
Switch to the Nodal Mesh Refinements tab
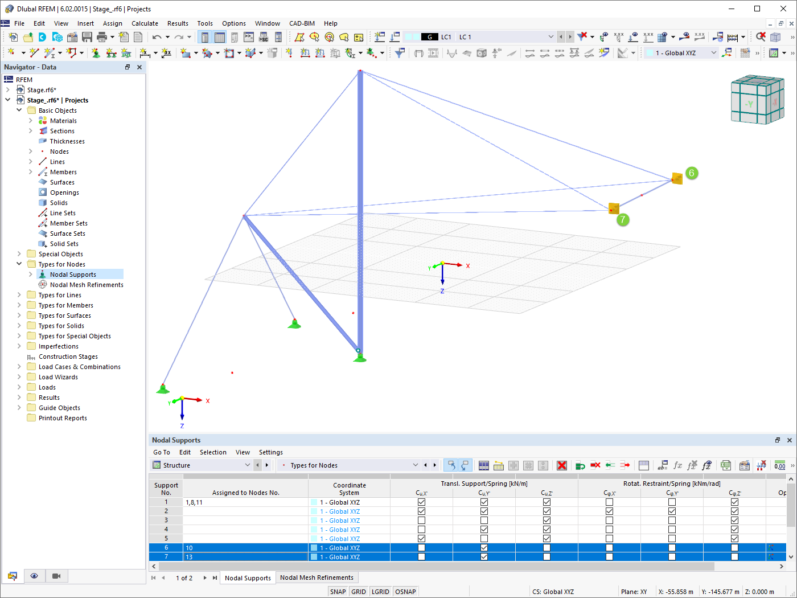click(317, 577)
